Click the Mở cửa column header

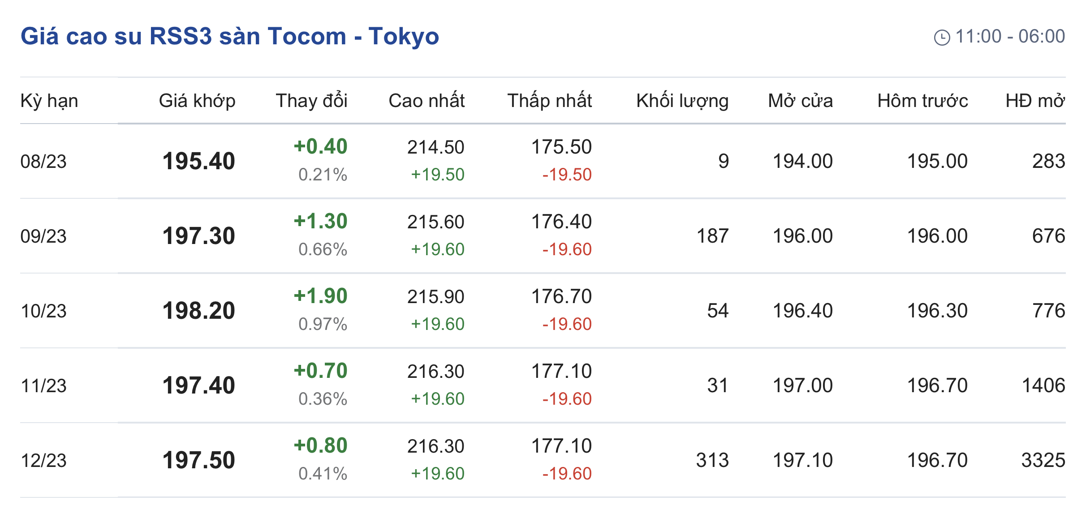tap(800, 101)
